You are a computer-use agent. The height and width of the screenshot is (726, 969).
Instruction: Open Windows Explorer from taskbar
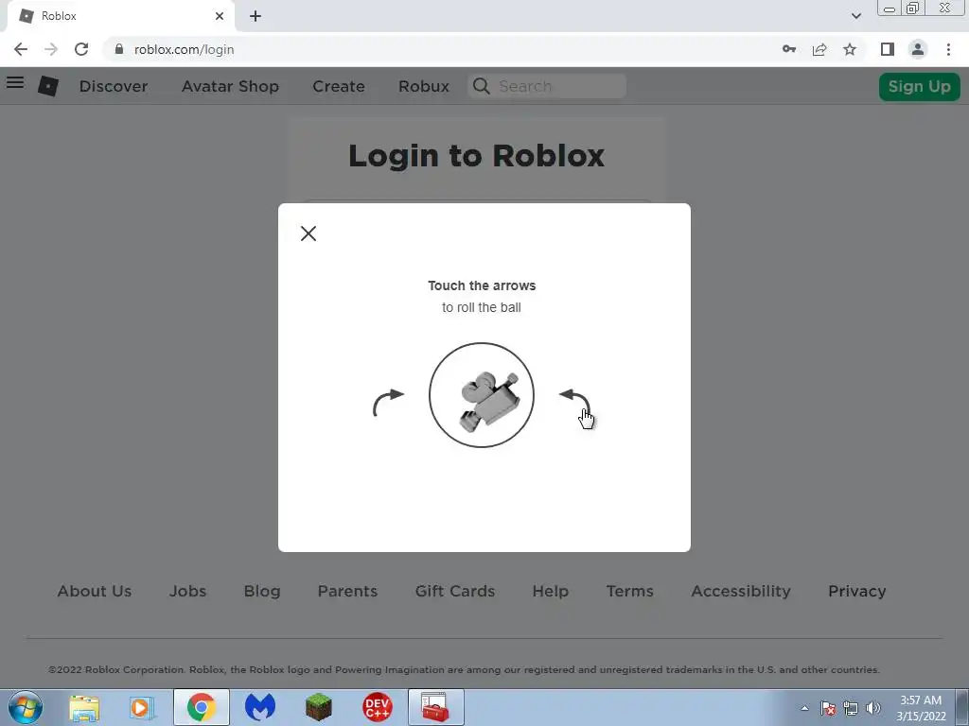[x=84, y=707]
